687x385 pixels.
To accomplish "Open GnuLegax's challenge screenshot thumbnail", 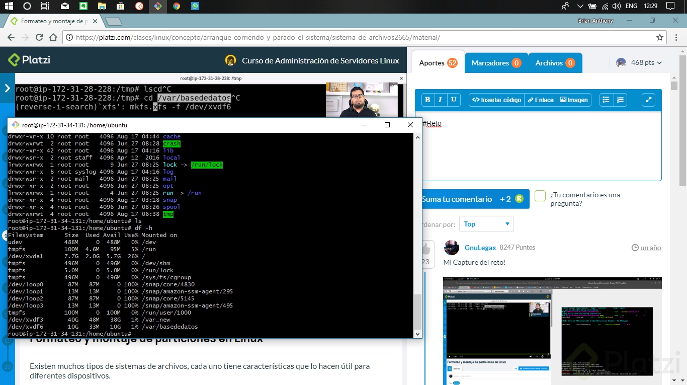I will 552,331.
